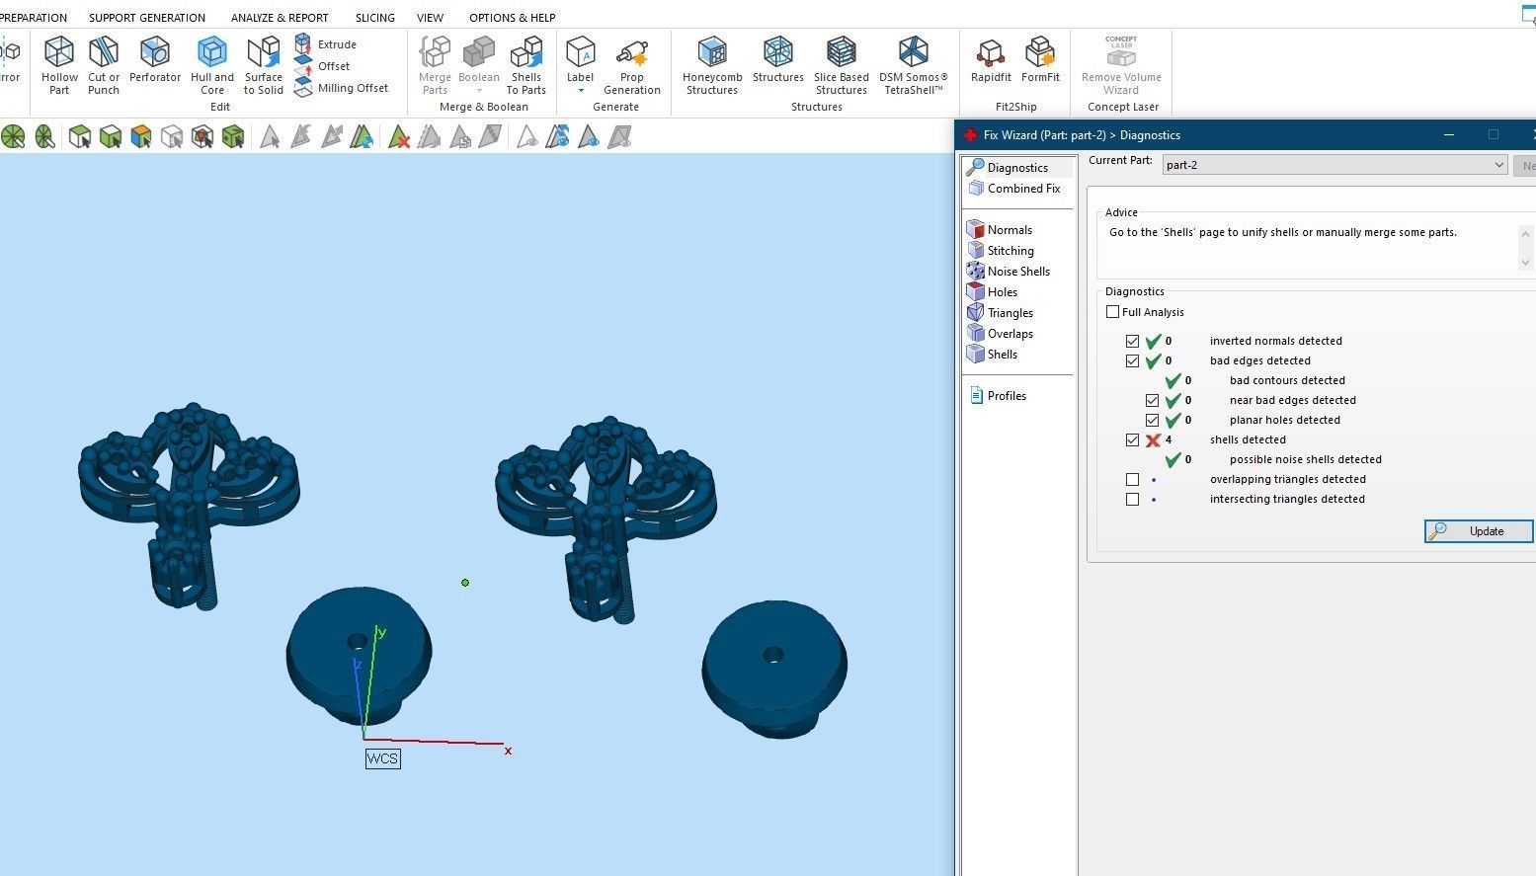
Task: Click the cube icon with red marked center
Action: pos(202,136)
